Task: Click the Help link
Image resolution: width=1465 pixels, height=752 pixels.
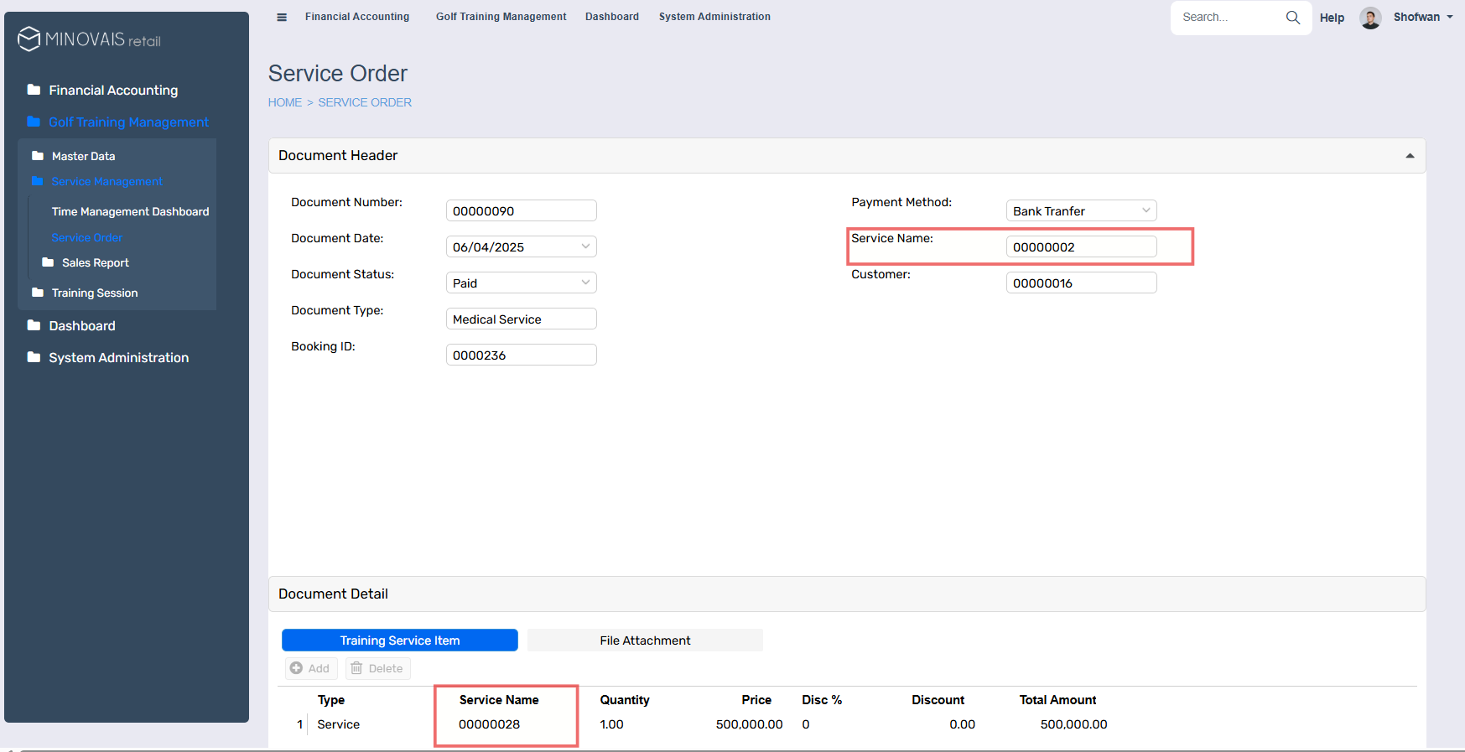Action: click(1332, 18)
